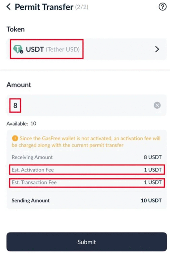
Task: Tap the orange warning exclamation icon
Action: [x=15, y=138]
